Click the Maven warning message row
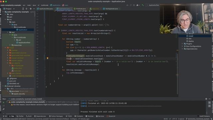 [45, 105]
